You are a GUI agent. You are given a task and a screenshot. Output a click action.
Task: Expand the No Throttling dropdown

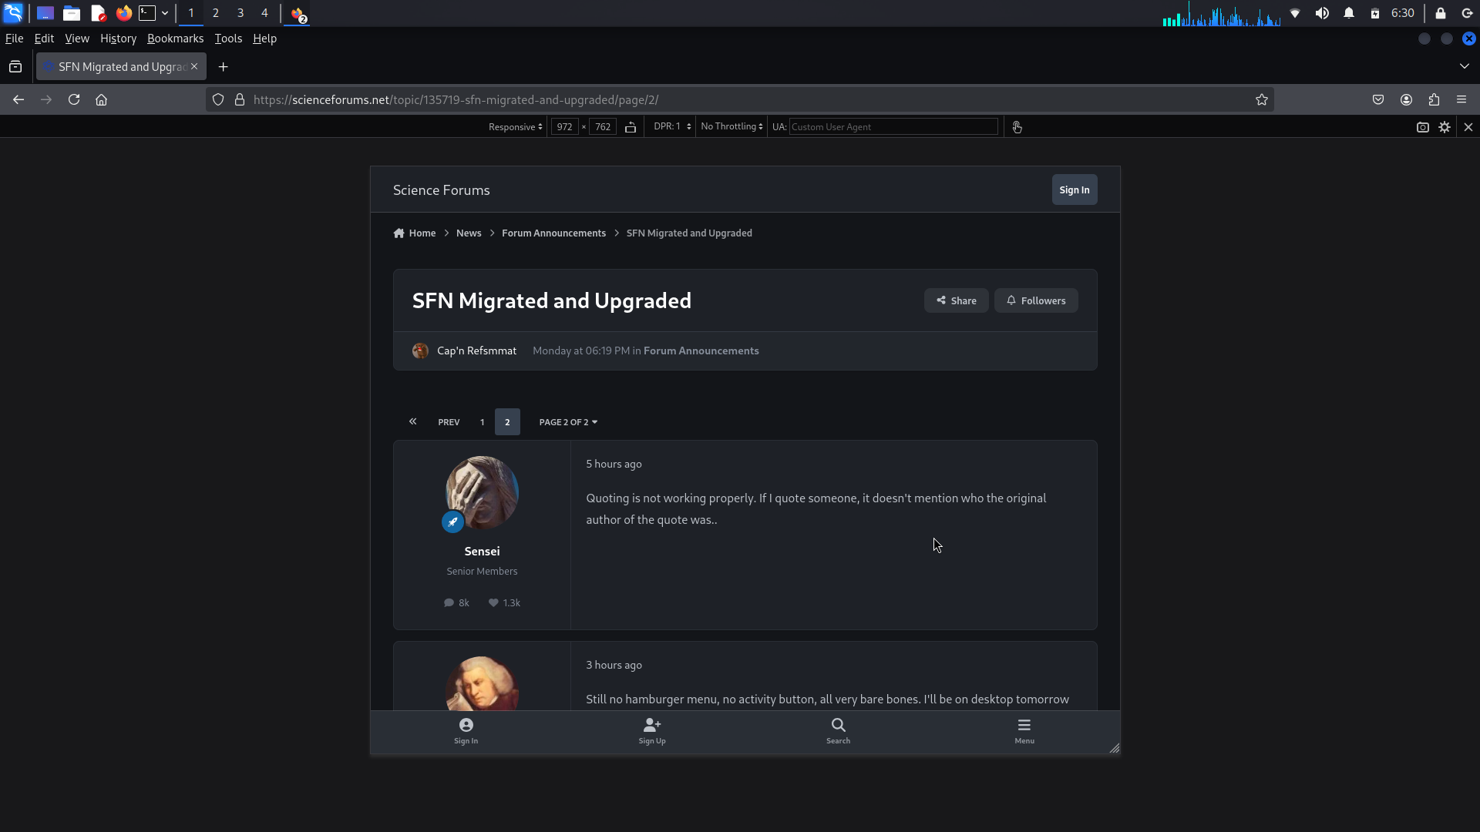(731, 126)
